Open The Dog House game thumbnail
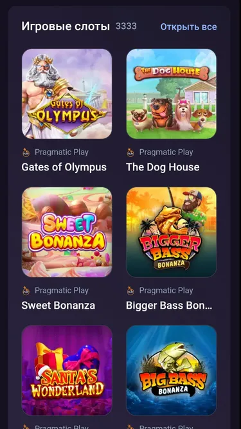Image resolution: width=241 pixels, height=429 pixels. (172, 94)
